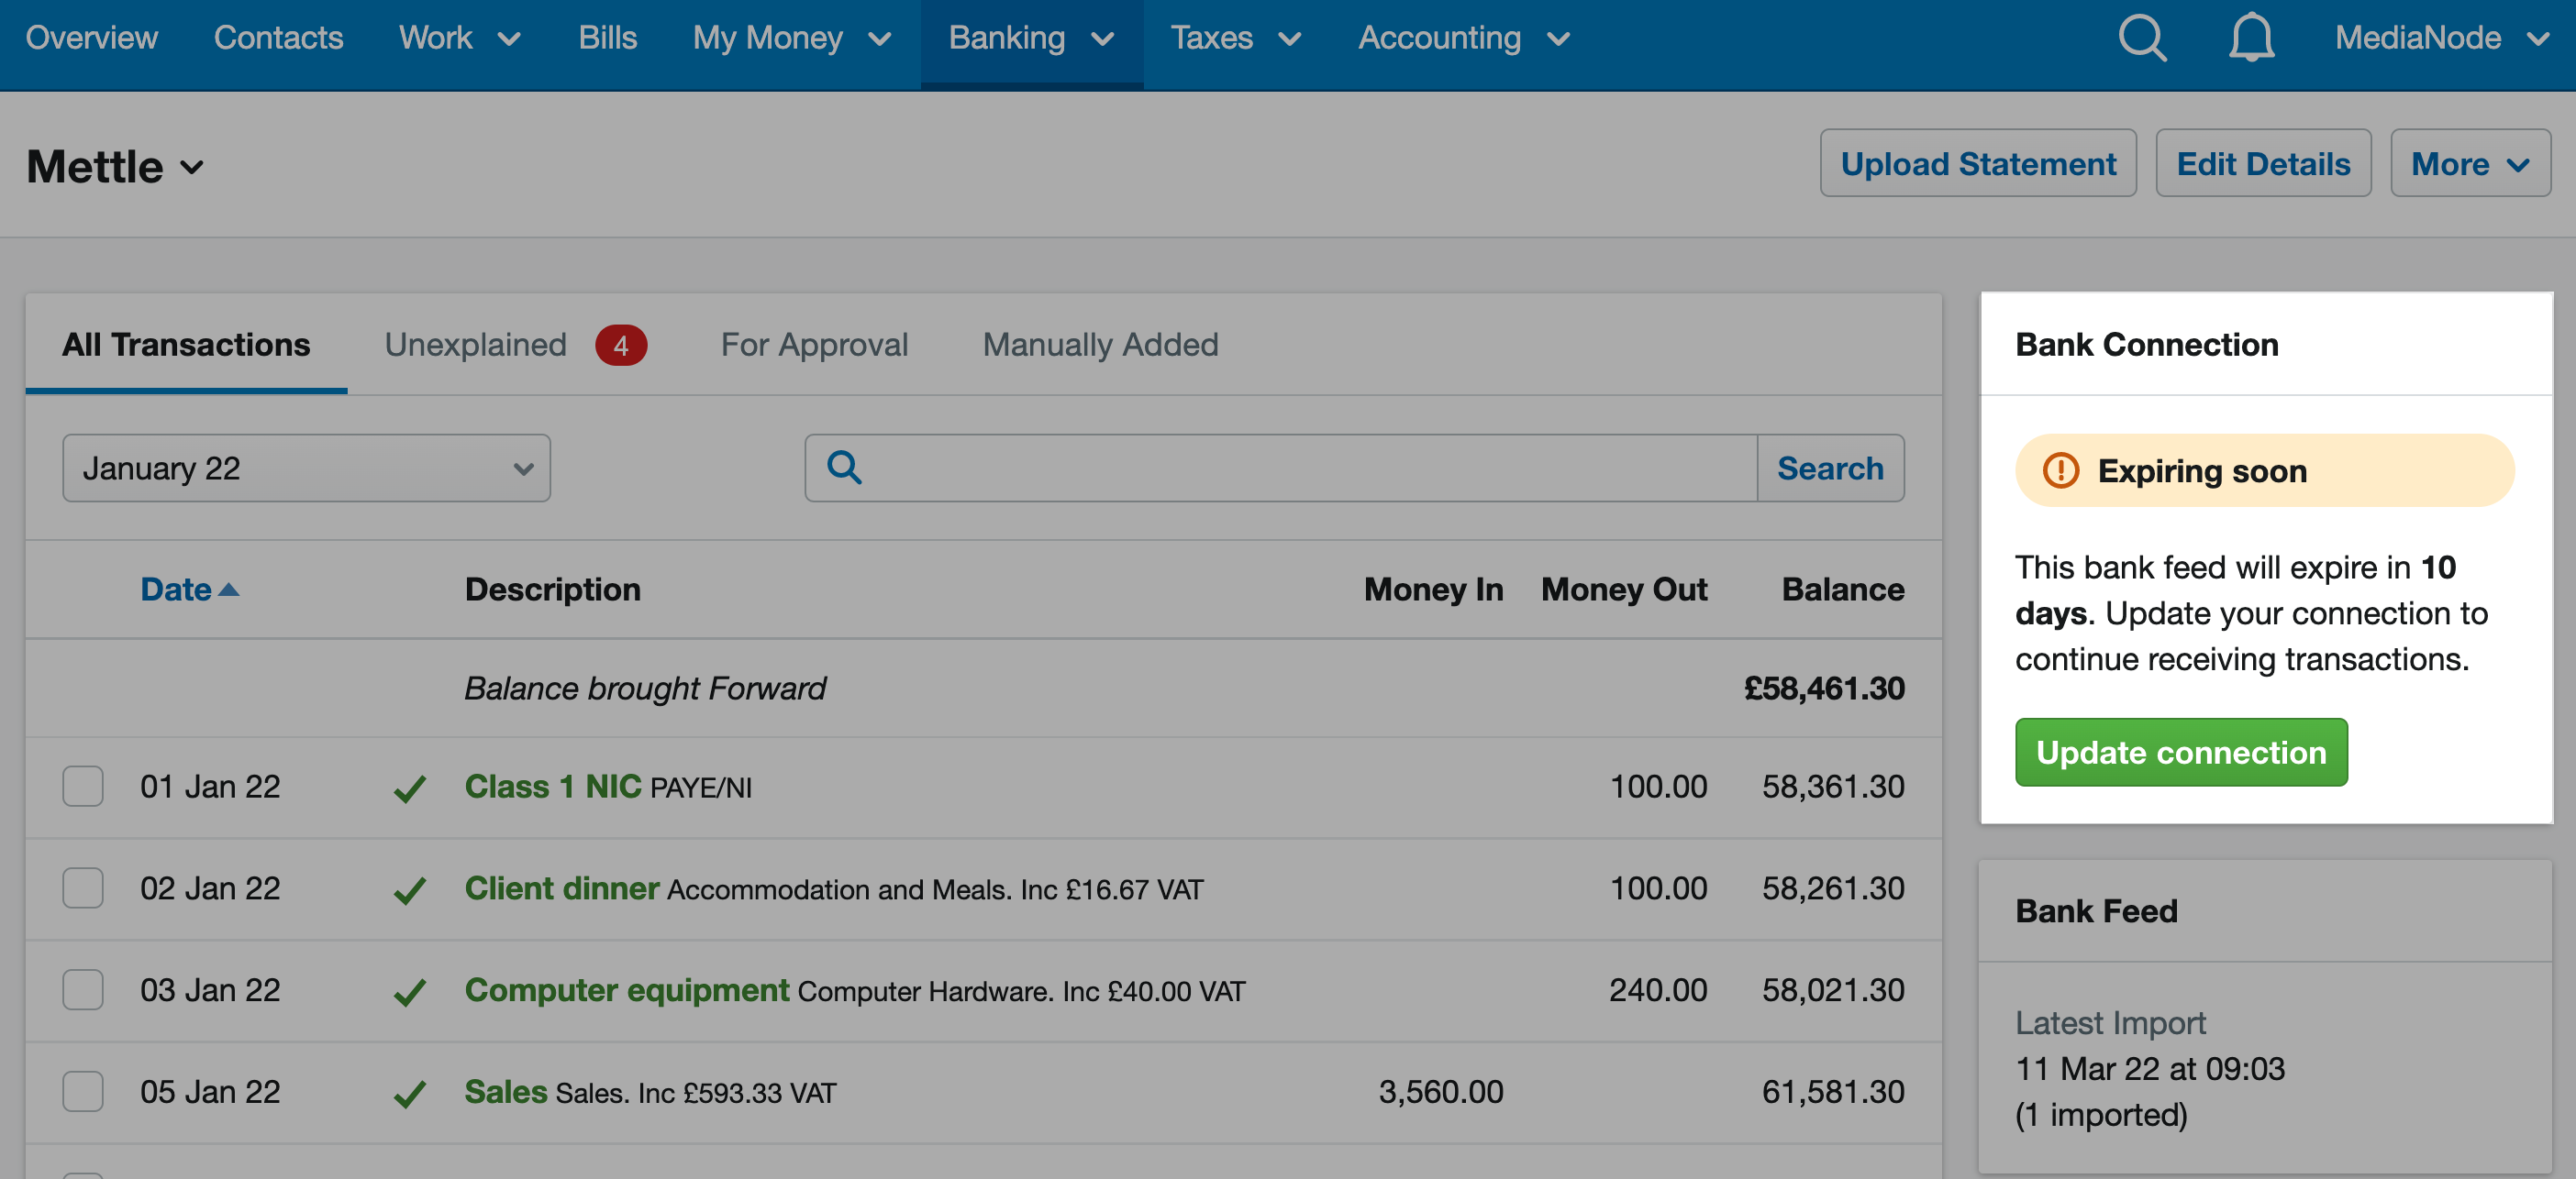Image resolution: width=2576 pixels, height=1179 pixels.
Task: Switch to the For Approval tab
Action: 814,345
